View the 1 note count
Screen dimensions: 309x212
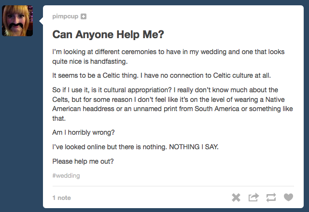pos(62,198)
